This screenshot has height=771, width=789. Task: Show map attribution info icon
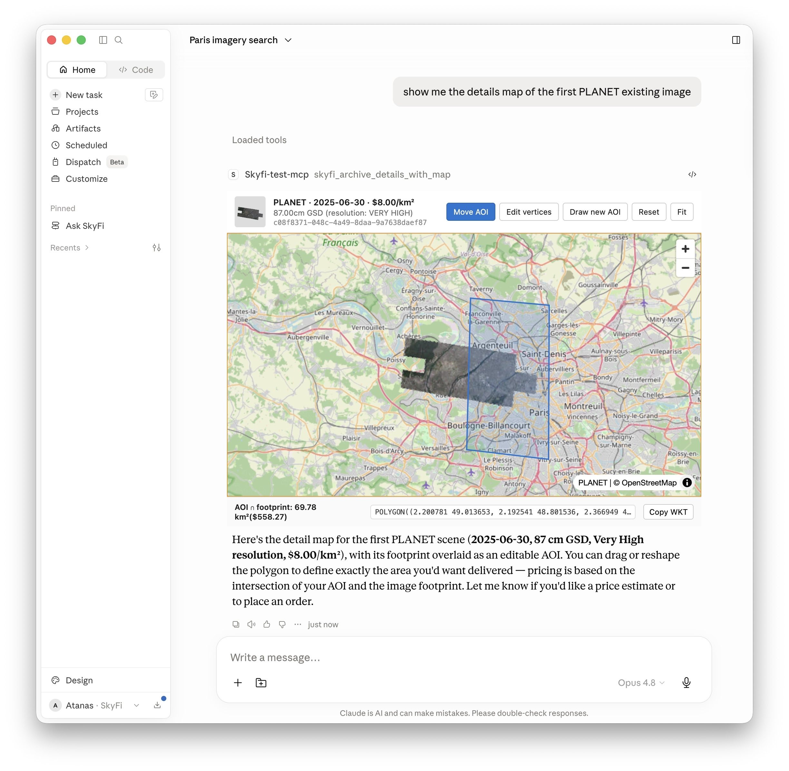[x=687, y=482]
